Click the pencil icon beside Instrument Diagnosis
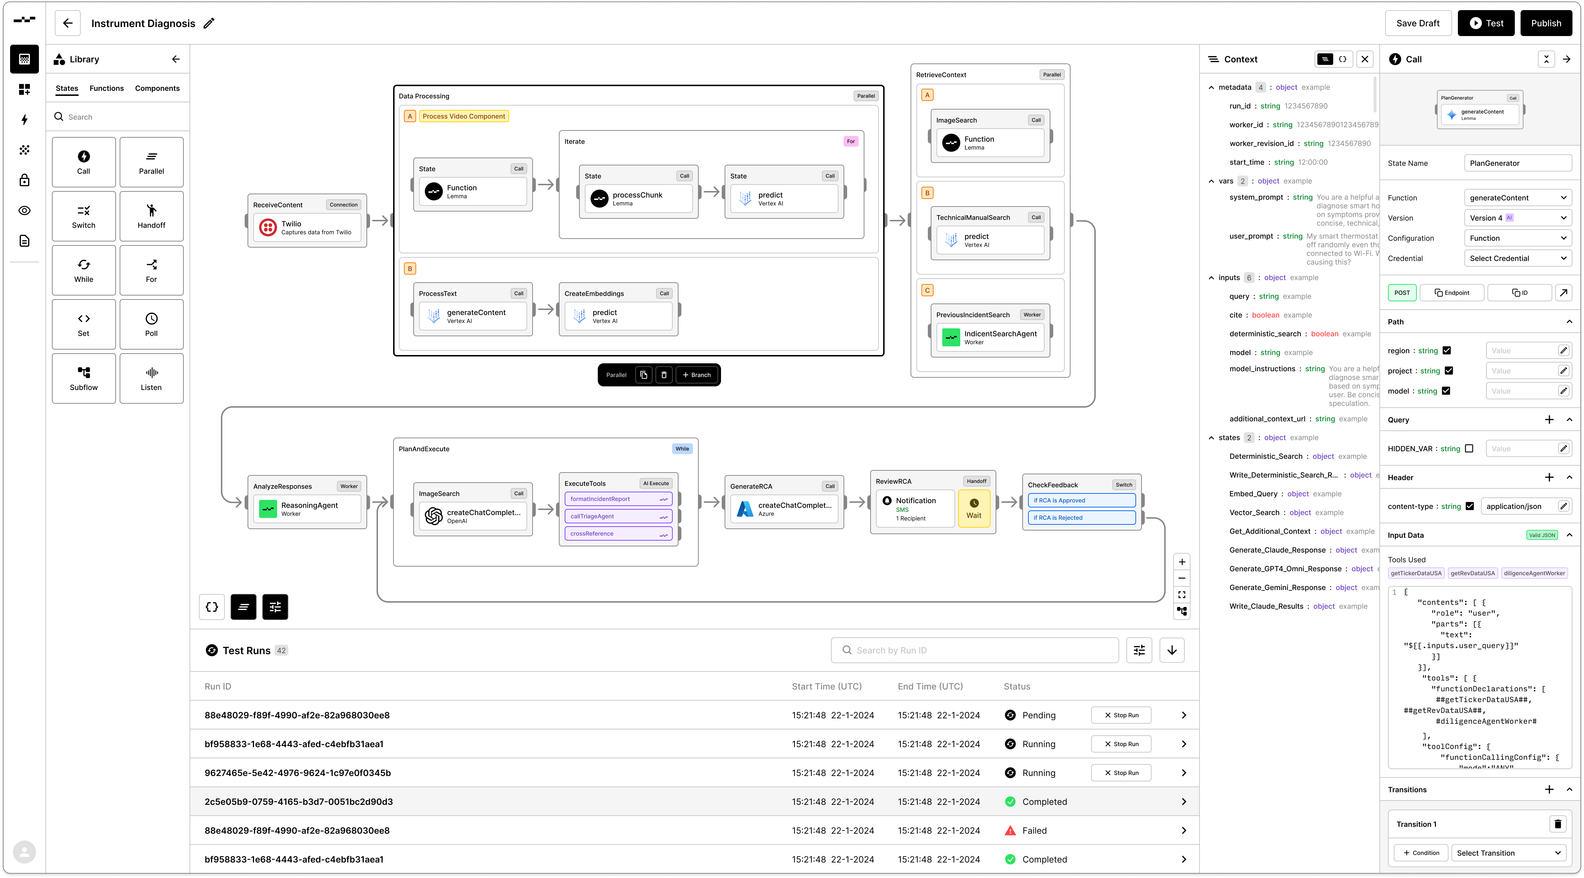Screen dimensions: 1584x878 [209, 23]
